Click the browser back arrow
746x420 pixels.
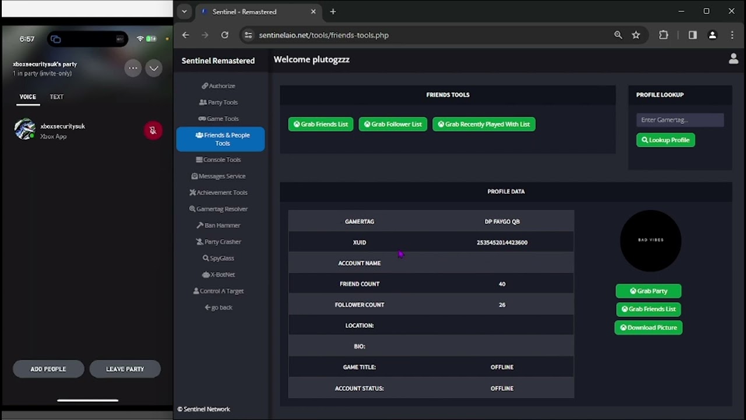pyautogui.click(x=185, y=35)
